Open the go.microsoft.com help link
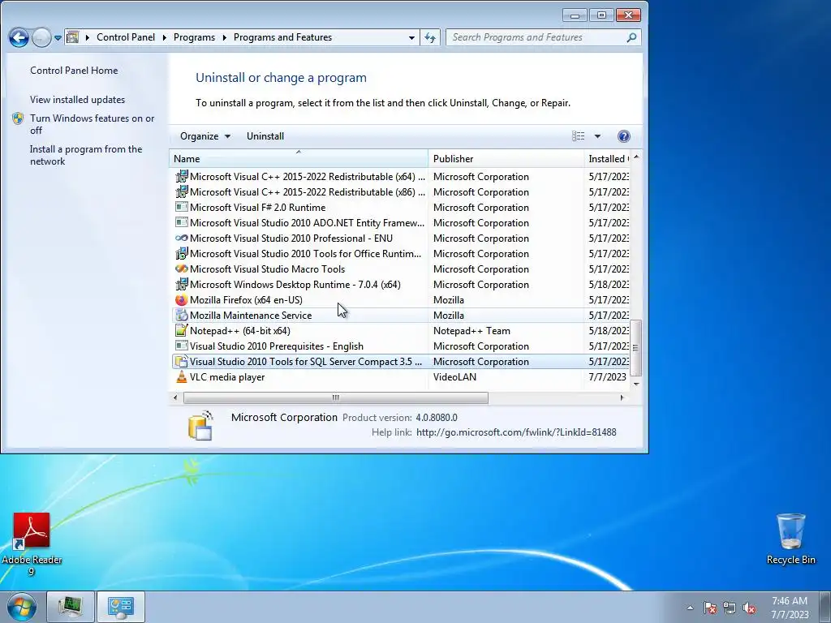 (x=516, y=432)
